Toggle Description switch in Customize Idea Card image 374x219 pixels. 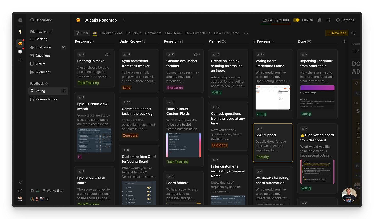[149, 199]
